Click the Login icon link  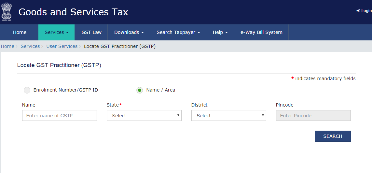coord(364,11)
